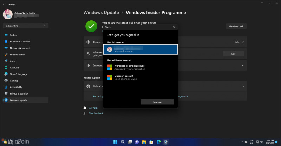Image resolution: width=281 pixels, height=146 pixels.
Task: Select Windows Update in sidebar
Action: 26,100
